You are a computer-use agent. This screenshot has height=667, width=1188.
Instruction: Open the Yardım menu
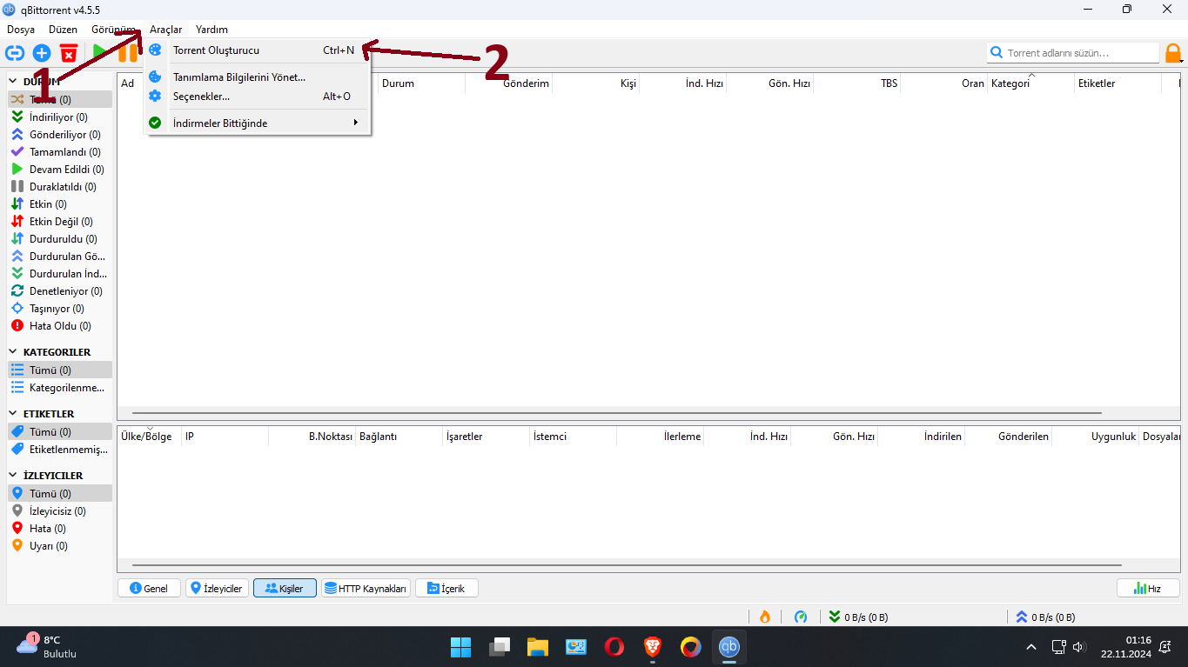(211, 30)
